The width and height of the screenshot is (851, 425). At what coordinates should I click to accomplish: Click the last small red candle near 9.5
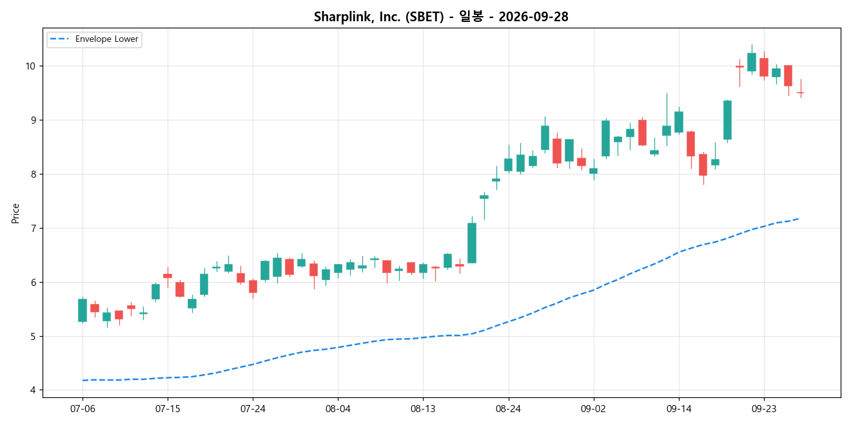pyautogui.click(x=800, y=93)
